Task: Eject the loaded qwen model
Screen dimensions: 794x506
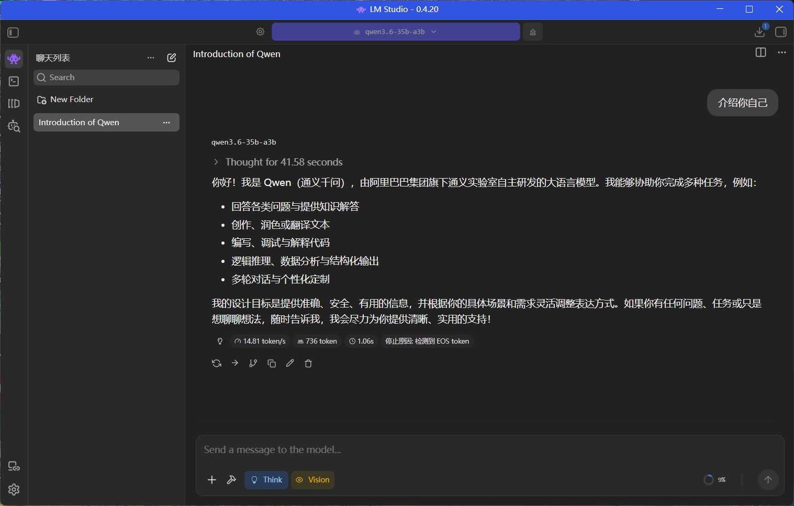Action: (x=533, y=32)
